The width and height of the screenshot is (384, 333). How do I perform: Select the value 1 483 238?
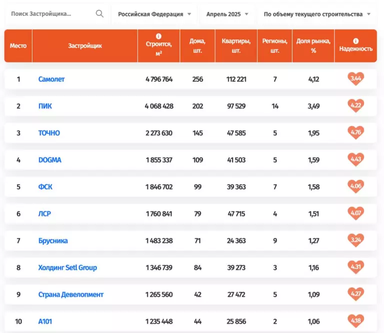point(159,241)
